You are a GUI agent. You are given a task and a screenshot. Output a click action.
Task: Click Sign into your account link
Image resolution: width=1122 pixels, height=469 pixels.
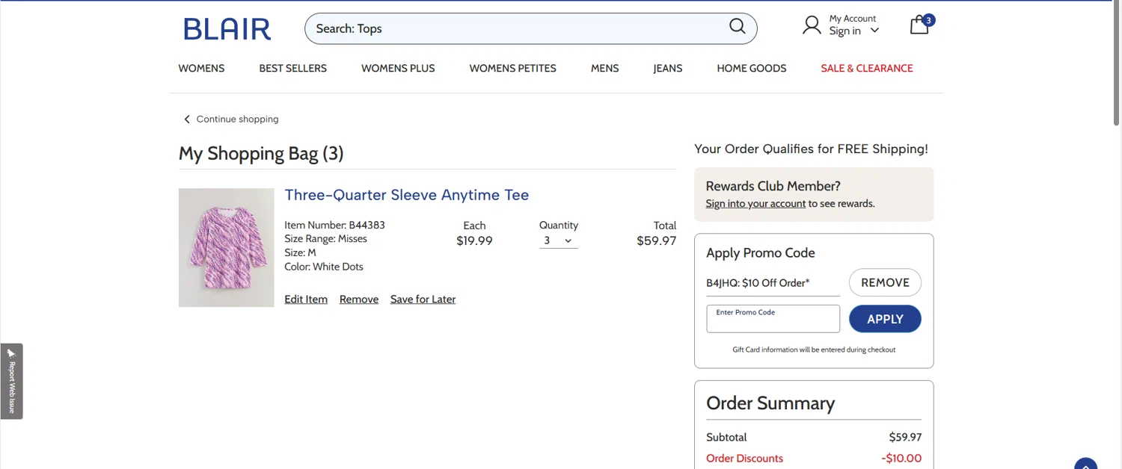pos(755,204)
